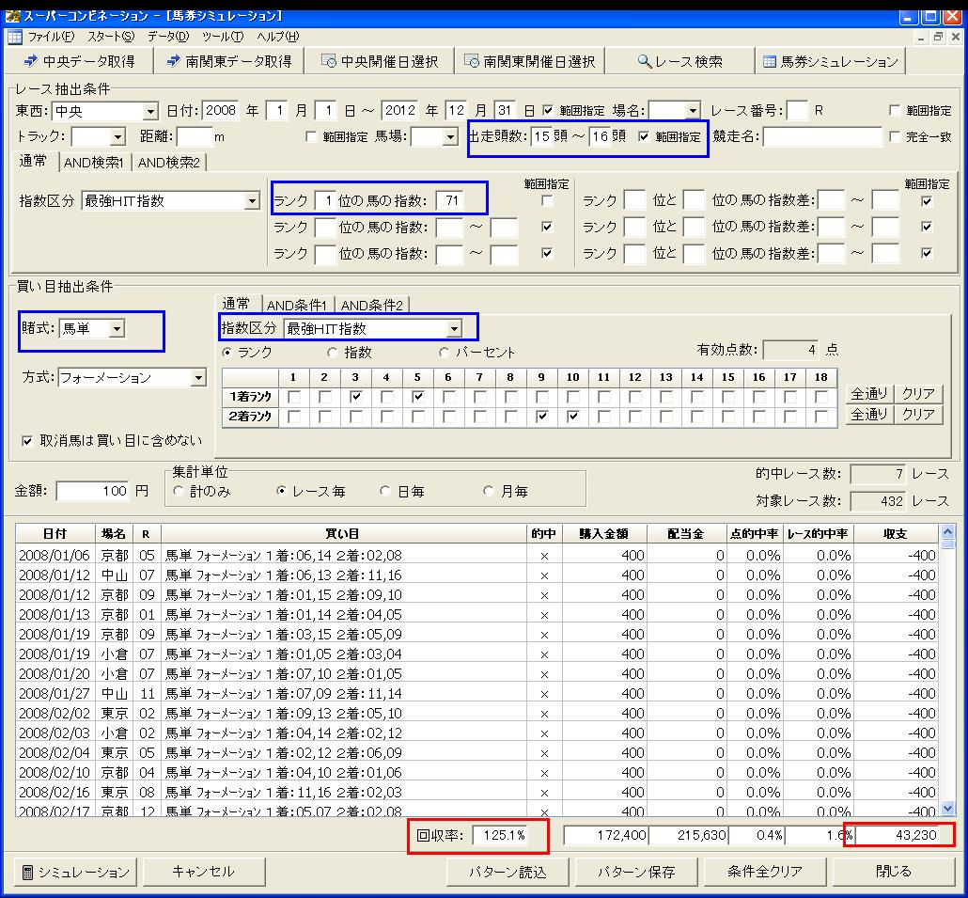Image resolution: width=968 pixels, height=898 pixels.
Task: Open レース検索 magnifier icon
Action: click(644, 61)
